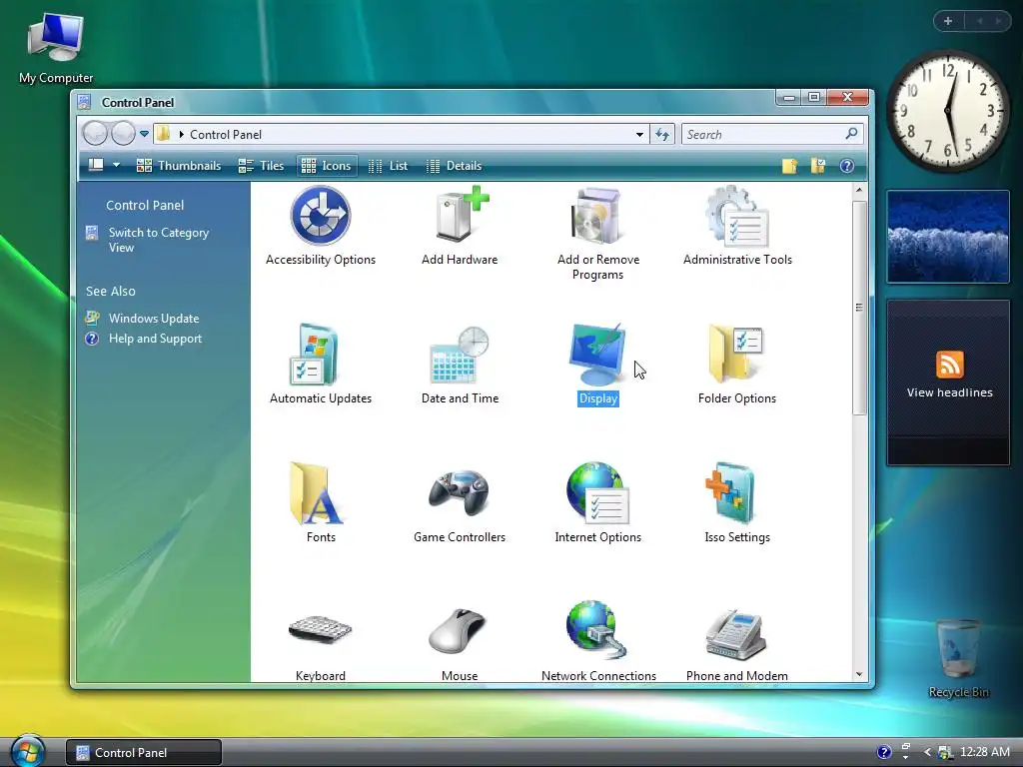Click the search magnifier icon
Image resolution: width=1023 pixels, height=767 pixels.
click(x=851, y=134)
